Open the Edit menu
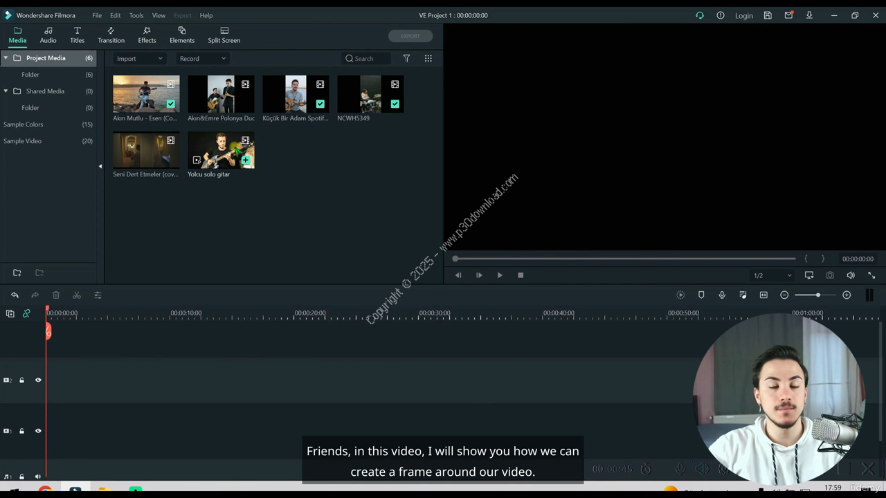 coord(115,15)
